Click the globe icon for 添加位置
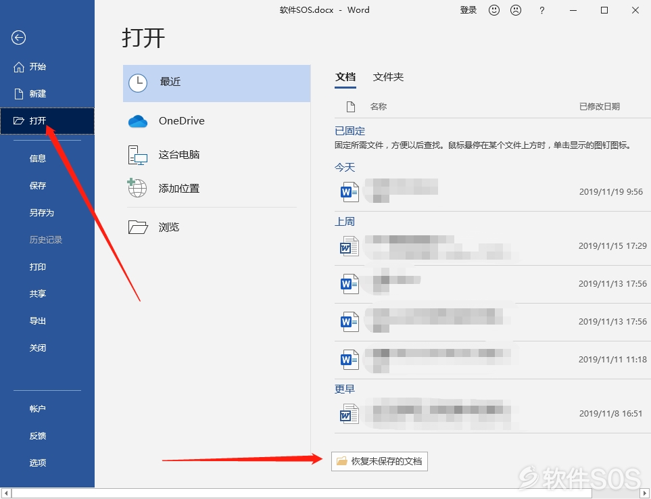Viewport: 651px width, 499px height. point(137,188)
